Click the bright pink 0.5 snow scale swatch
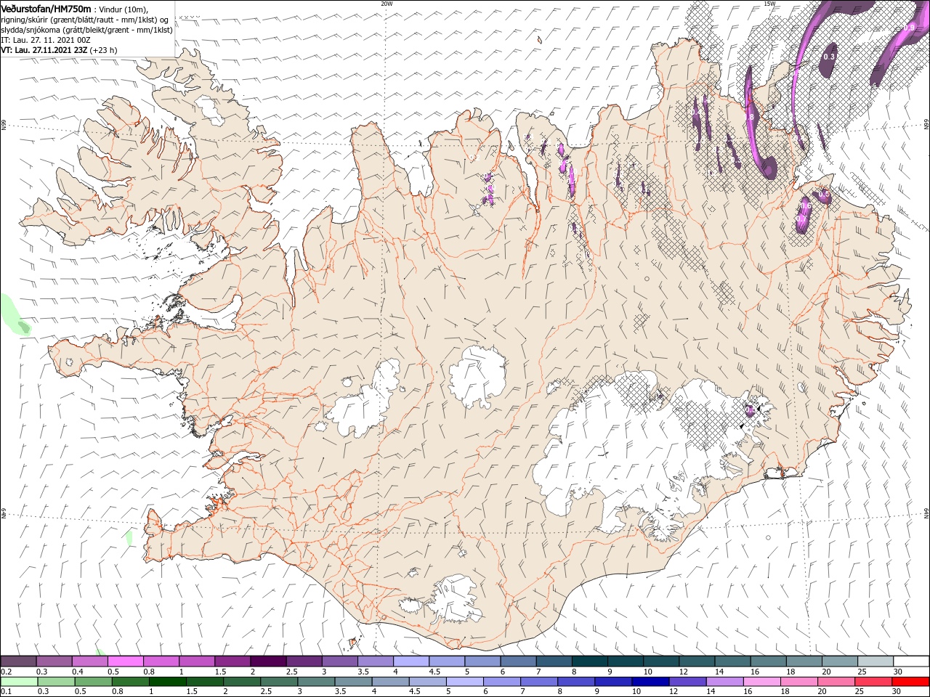The image size is (930, 697). [126, 661]
